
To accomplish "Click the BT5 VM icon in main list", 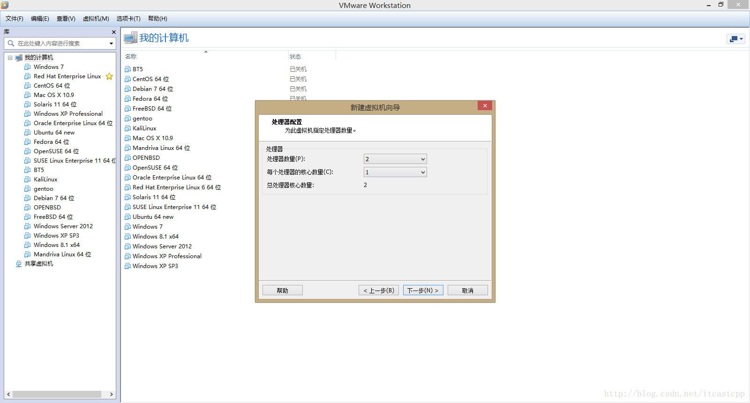I will click(127, 69).
